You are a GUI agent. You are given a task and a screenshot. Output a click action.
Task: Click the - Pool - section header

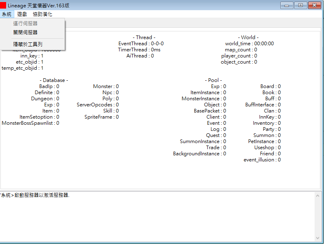point(213,80)
